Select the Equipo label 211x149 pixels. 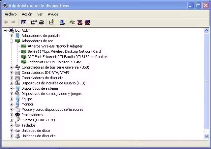pyautogui.click(x=27, y=99)
